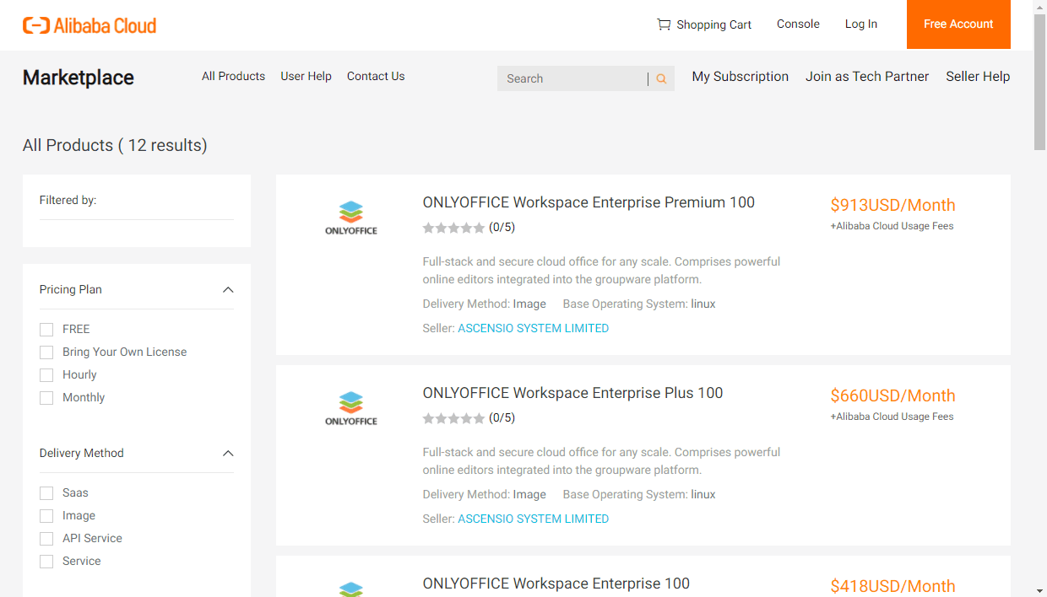The width and height of the screenshot is (1047, 597).
Task: Check the Monthly pricing filter
Action: 46,397
